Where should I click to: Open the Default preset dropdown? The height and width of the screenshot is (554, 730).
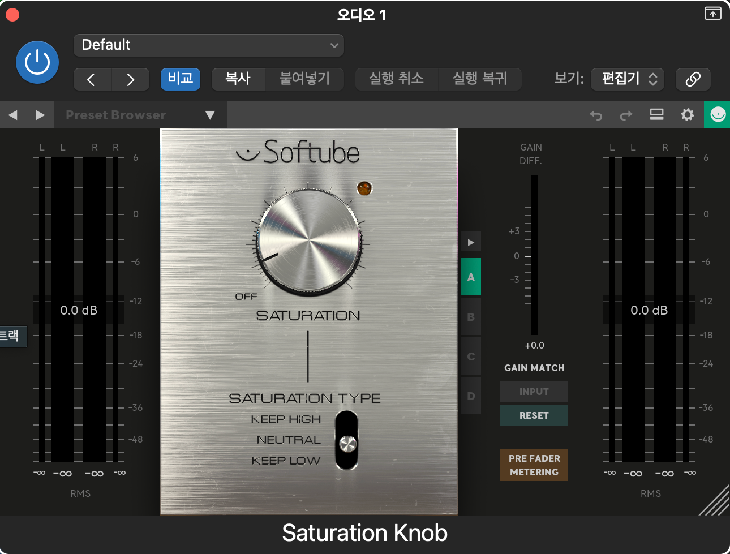(x=209, y=45)
